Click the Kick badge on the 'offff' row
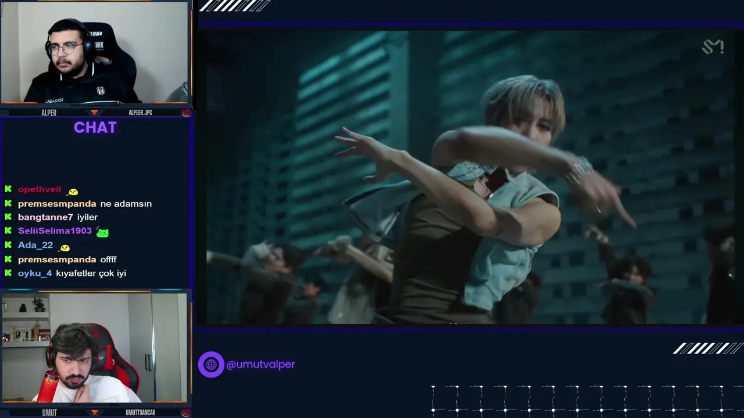The image size is (744, 418). [x=8, y=259]
